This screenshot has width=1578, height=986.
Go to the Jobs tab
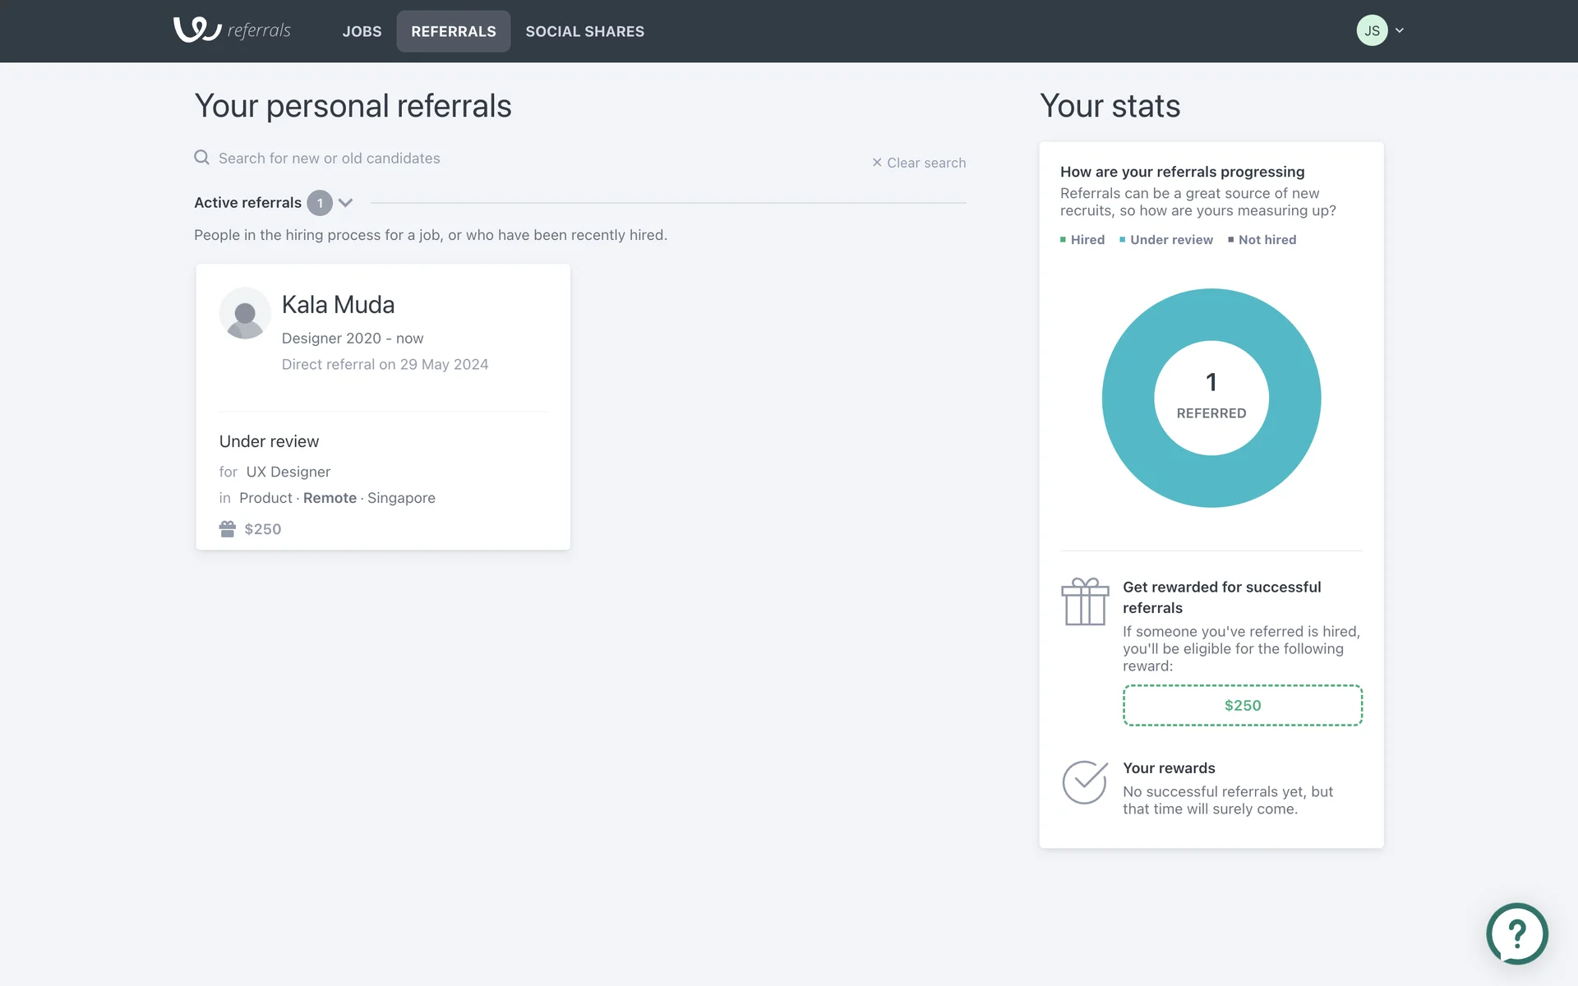click(362, 31)
